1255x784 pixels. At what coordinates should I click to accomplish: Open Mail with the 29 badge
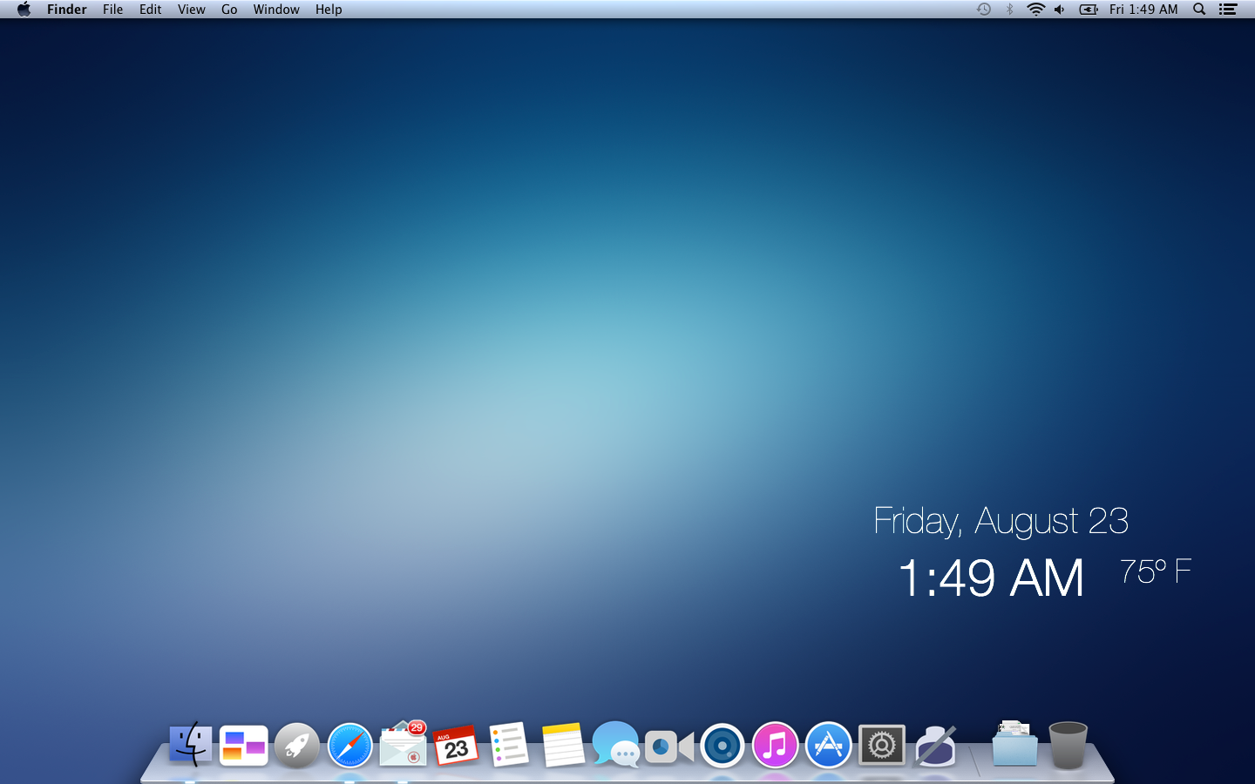coord(404,744)
